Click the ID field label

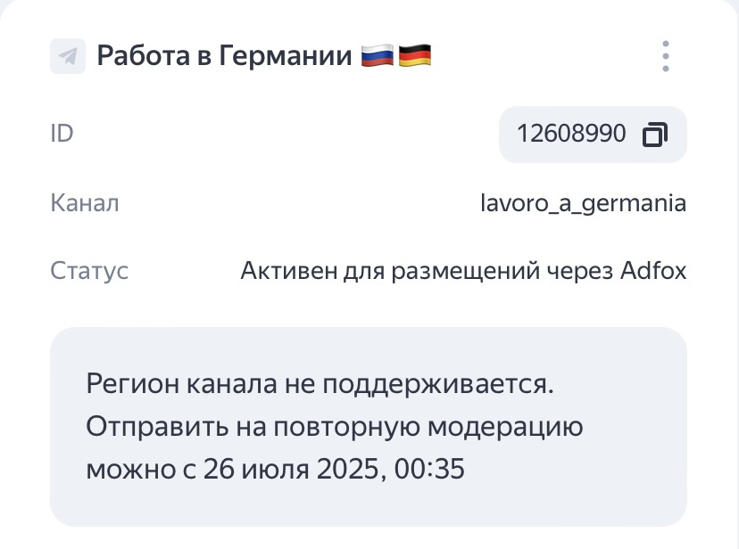point(62,133)
